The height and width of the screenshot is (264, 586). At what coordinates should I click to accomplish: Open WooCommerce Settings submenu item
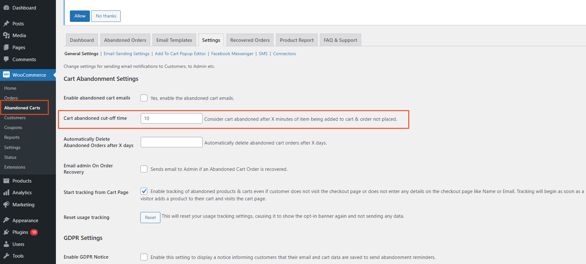(x=12, y=147)
